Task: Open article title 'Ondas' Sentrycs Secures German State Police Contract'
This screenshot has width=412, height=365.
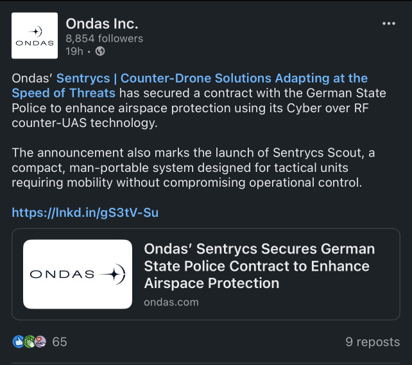Action: click(259, 266)
